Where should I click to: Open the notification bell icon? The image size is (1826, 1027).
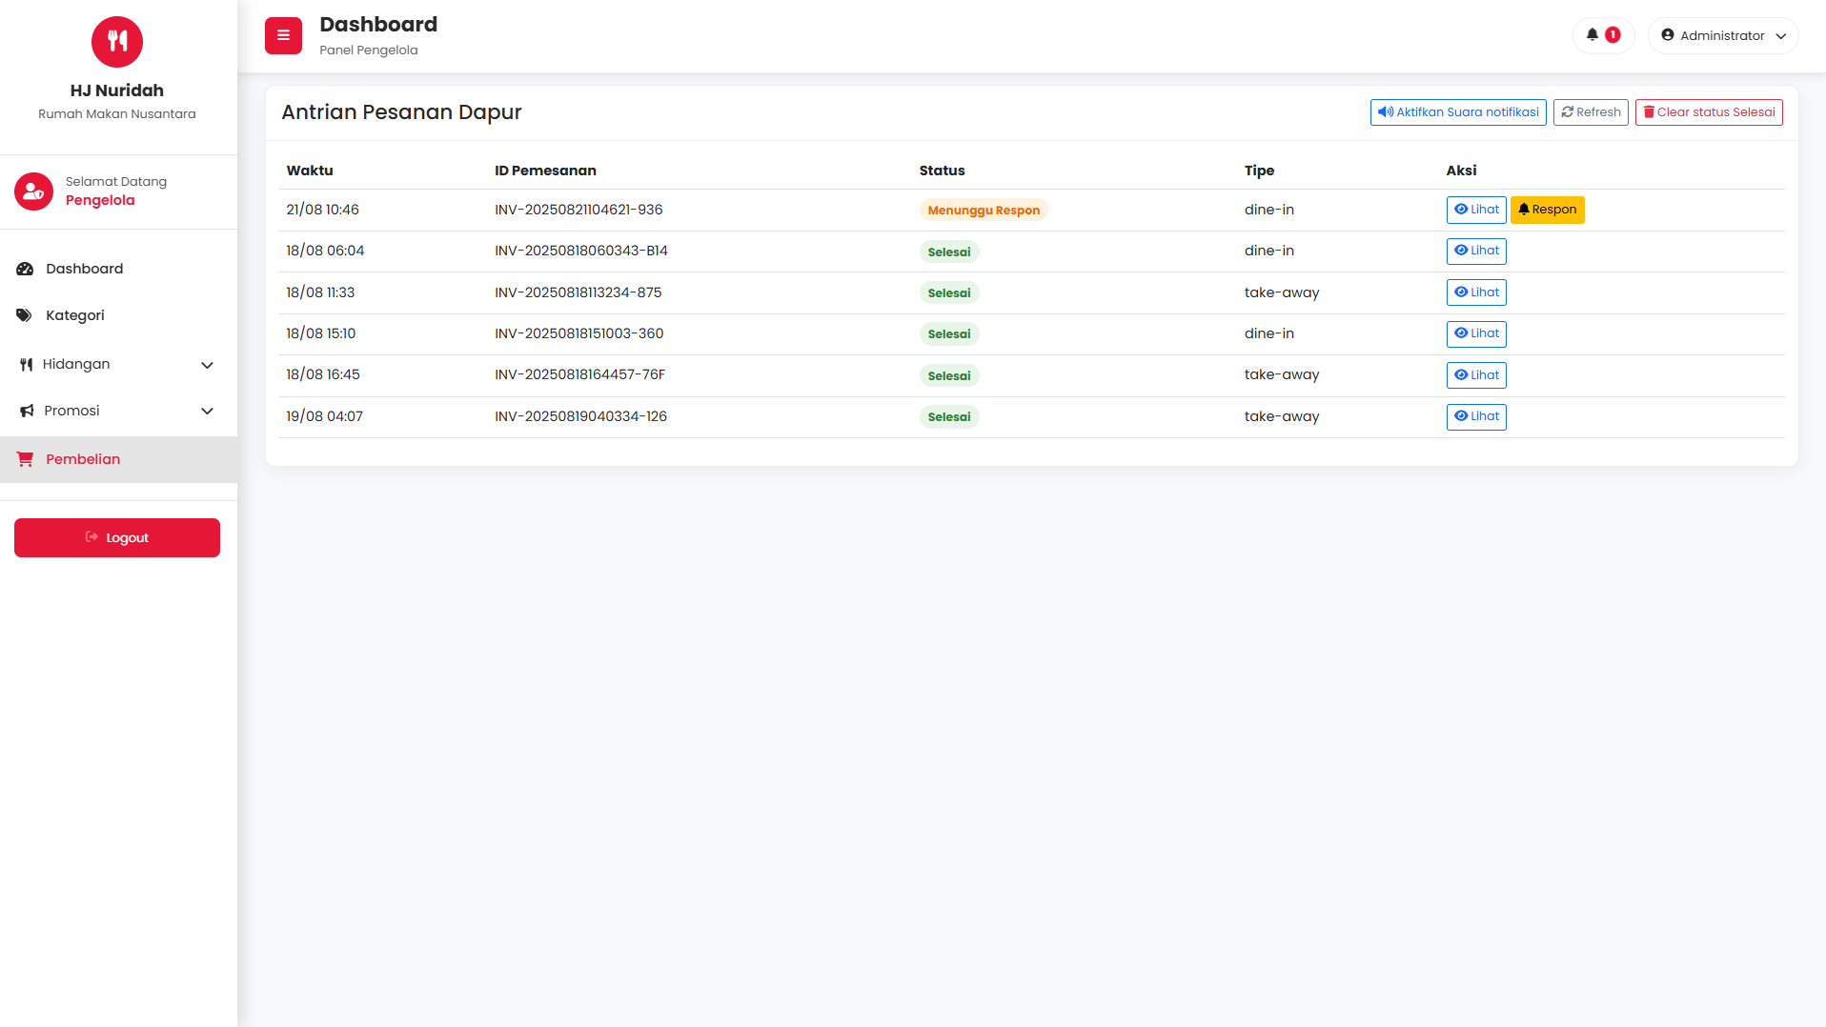pyautogui.click(x=1593, y=35)
